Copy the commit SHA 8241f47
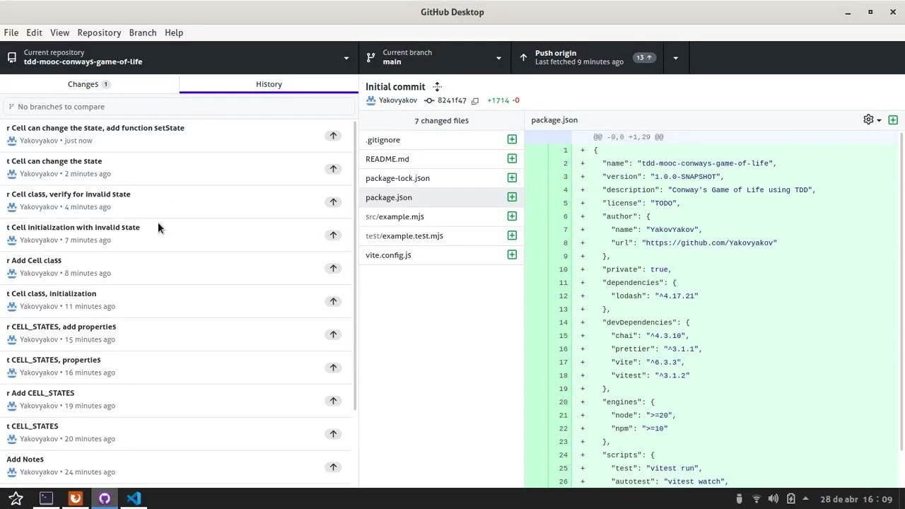Viewport: 905px width, 509px height. (x=475, y=100)
